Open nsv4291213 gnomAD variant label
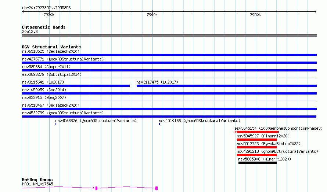Image resolution: width=327 pixels, height=192 pixels. click(277, 151)
